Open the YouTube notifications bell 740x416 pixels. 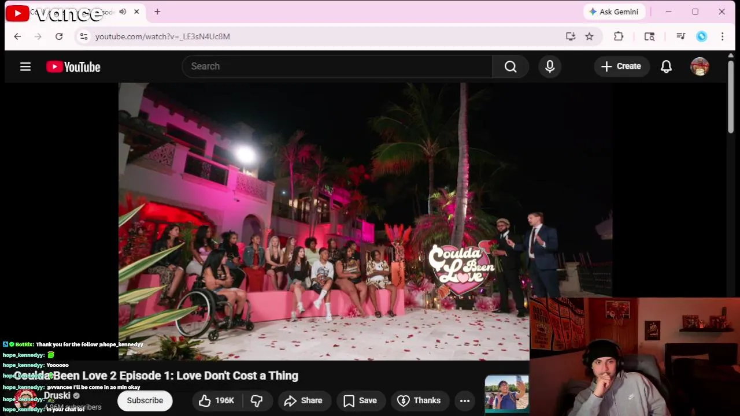coord(666,66)
